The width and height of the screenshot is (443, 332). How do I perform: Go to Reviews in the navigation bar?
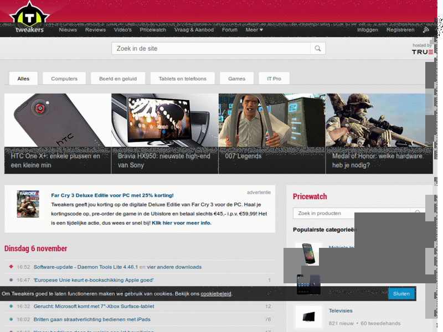click(95, 30)
